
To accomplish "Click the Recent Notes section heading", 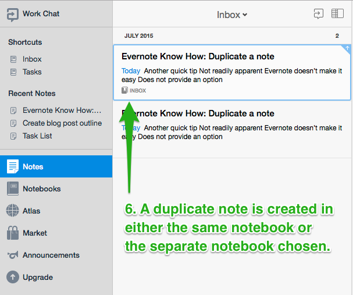I will (x=32, y=94).
